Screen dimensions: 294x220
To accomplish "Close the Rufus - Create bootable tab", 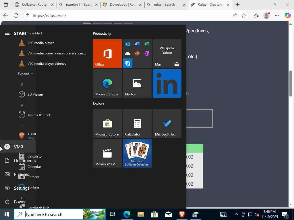I will pos(228,5).
